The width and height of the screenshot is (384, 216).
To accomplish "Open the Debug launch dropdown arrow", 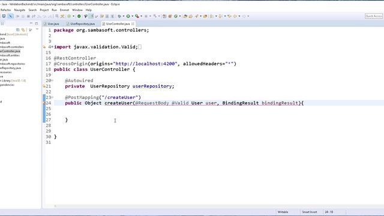I will click(x=123, y=16).
